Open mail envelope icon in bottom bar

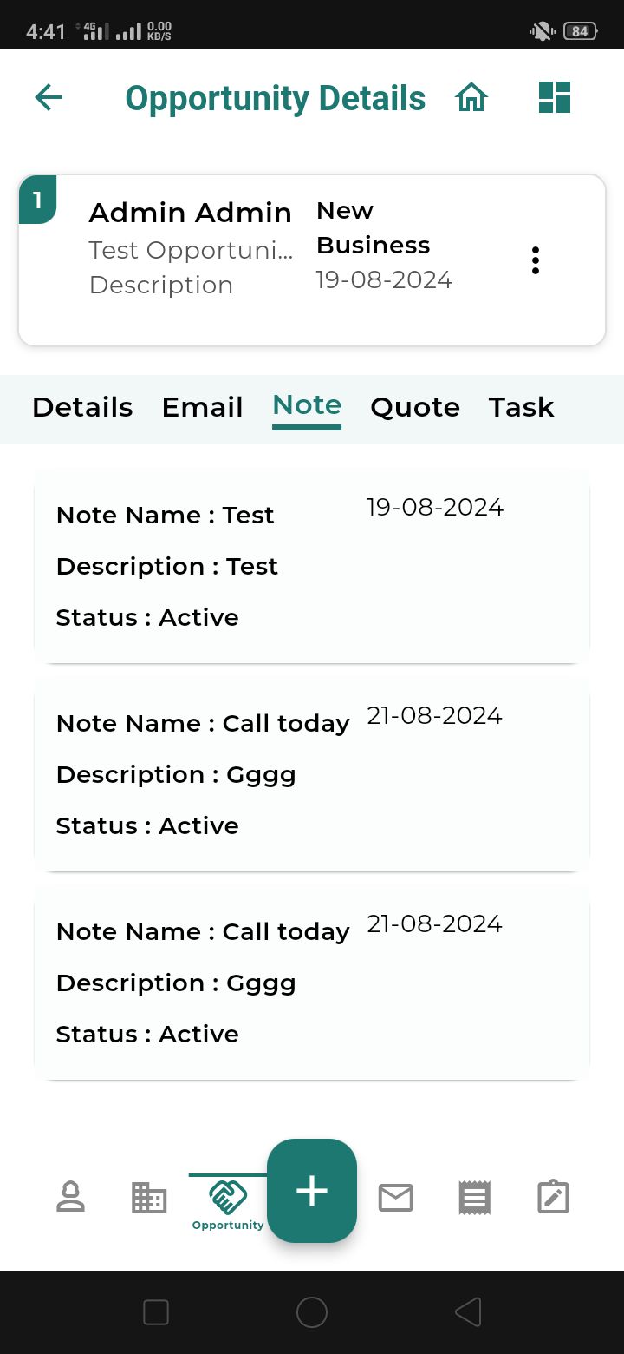(x=396, y=1198)
